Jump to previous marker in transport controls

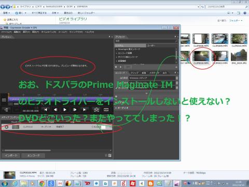(x=46, y=110)
